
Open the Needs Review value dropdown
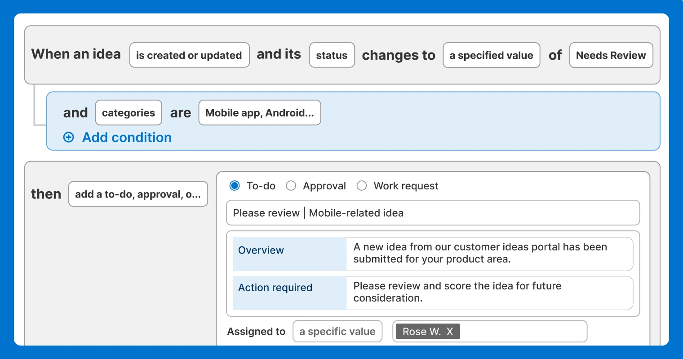click(611, 55)
